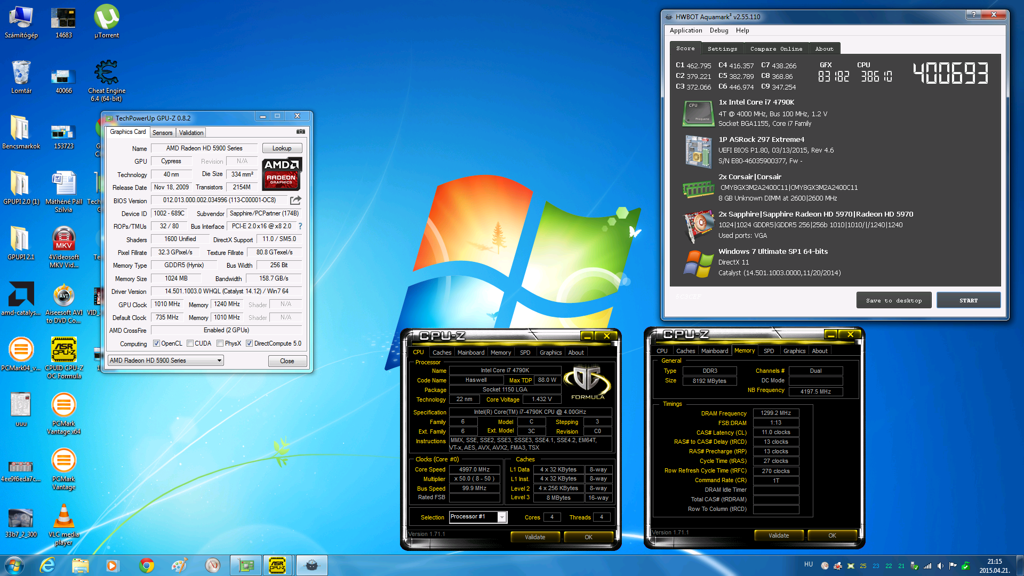
Task: Click the Close button in GPU-Z
Action: click(x=287, y=361)
